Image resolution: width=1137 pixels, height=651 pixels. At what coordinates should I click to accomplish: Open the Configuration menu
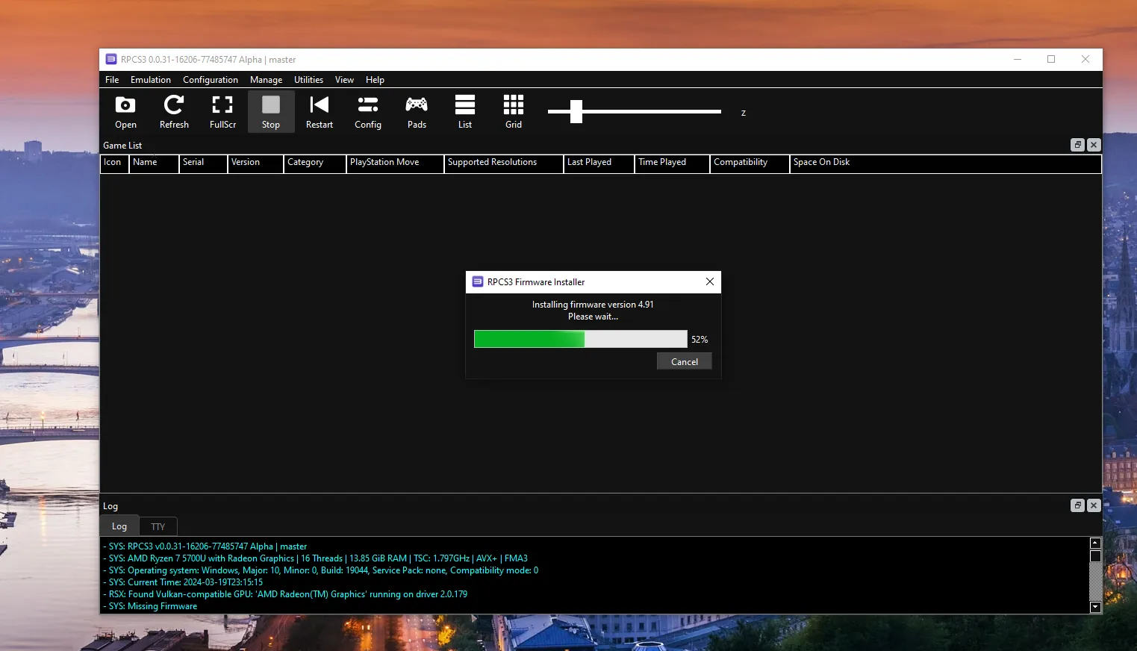[211, 80]
